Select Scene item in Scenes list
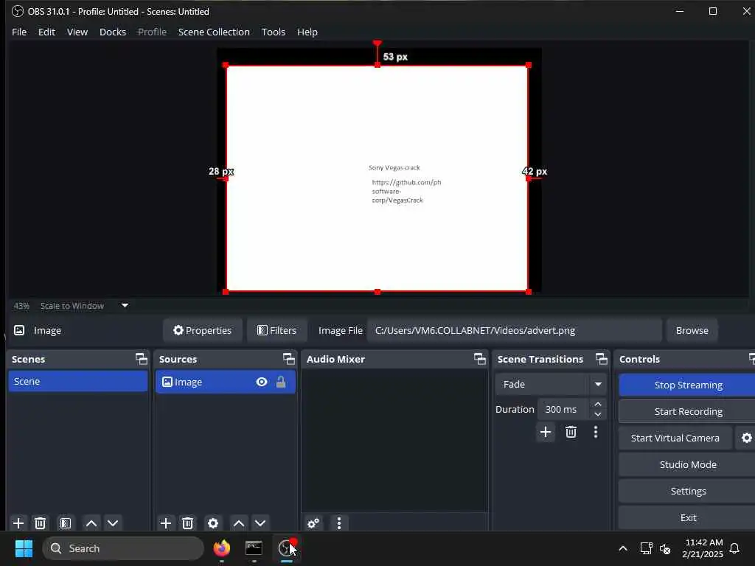This screenshot has width=755, height=566. point(78,381)
